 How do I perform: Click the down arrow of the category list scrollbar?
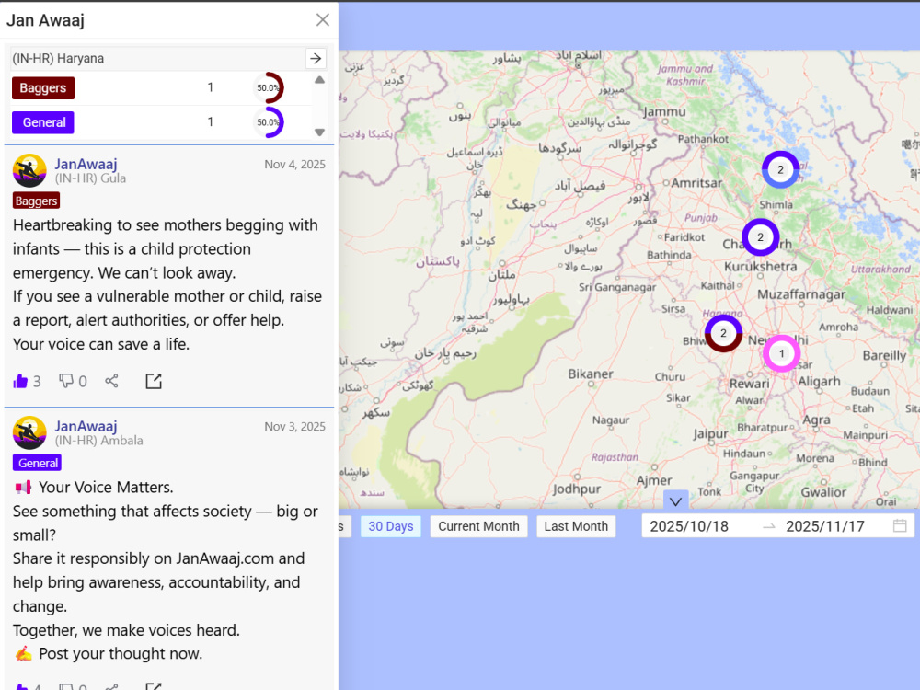[319, 132]
